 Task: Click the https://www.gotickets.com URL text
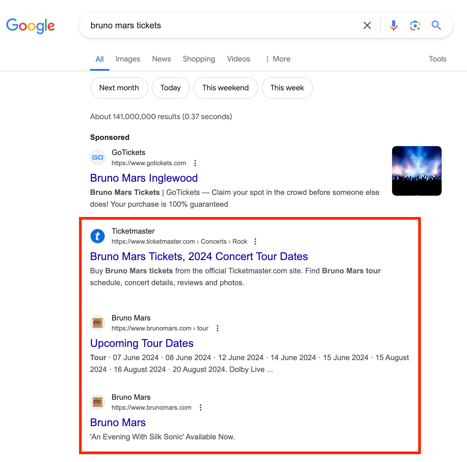coord(149,163)
